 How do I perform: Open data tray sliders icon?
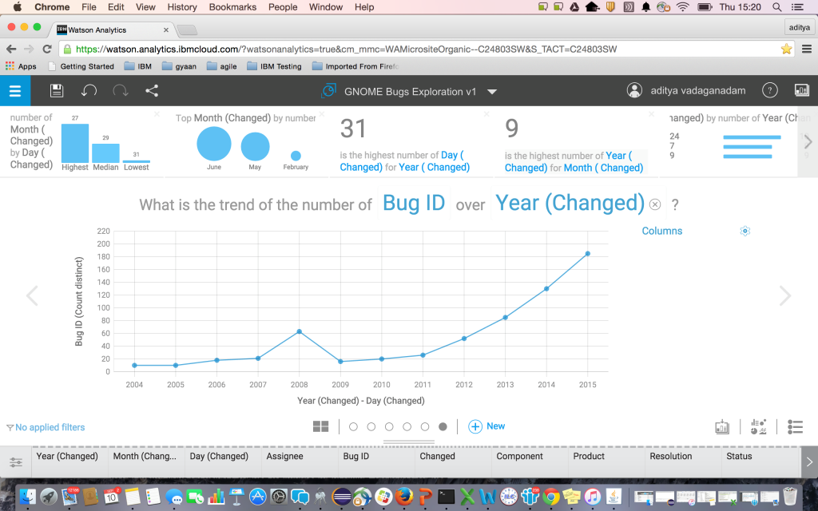15,462
